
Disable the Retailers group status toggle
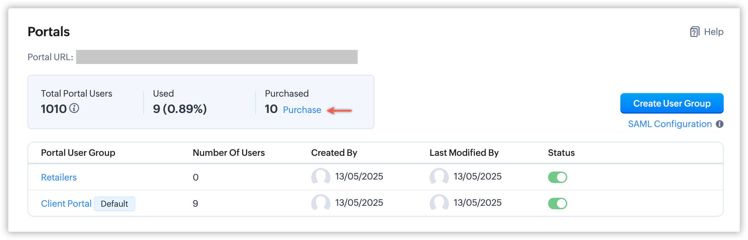click(557, 177)
